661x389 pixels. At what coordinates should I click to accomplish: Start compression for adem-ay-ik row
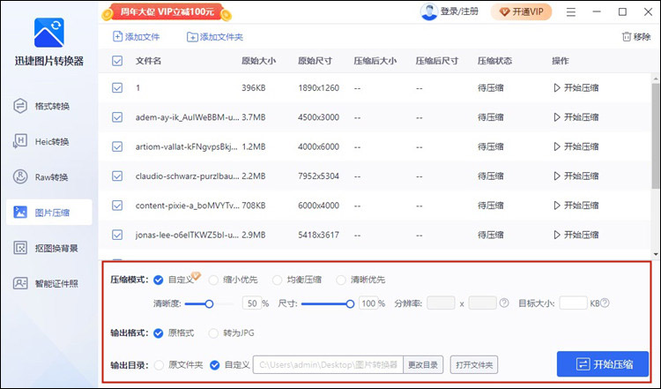click(576, 116)
